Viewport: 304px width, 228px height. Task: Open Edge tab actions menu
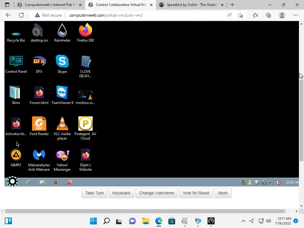coord(7,5)
